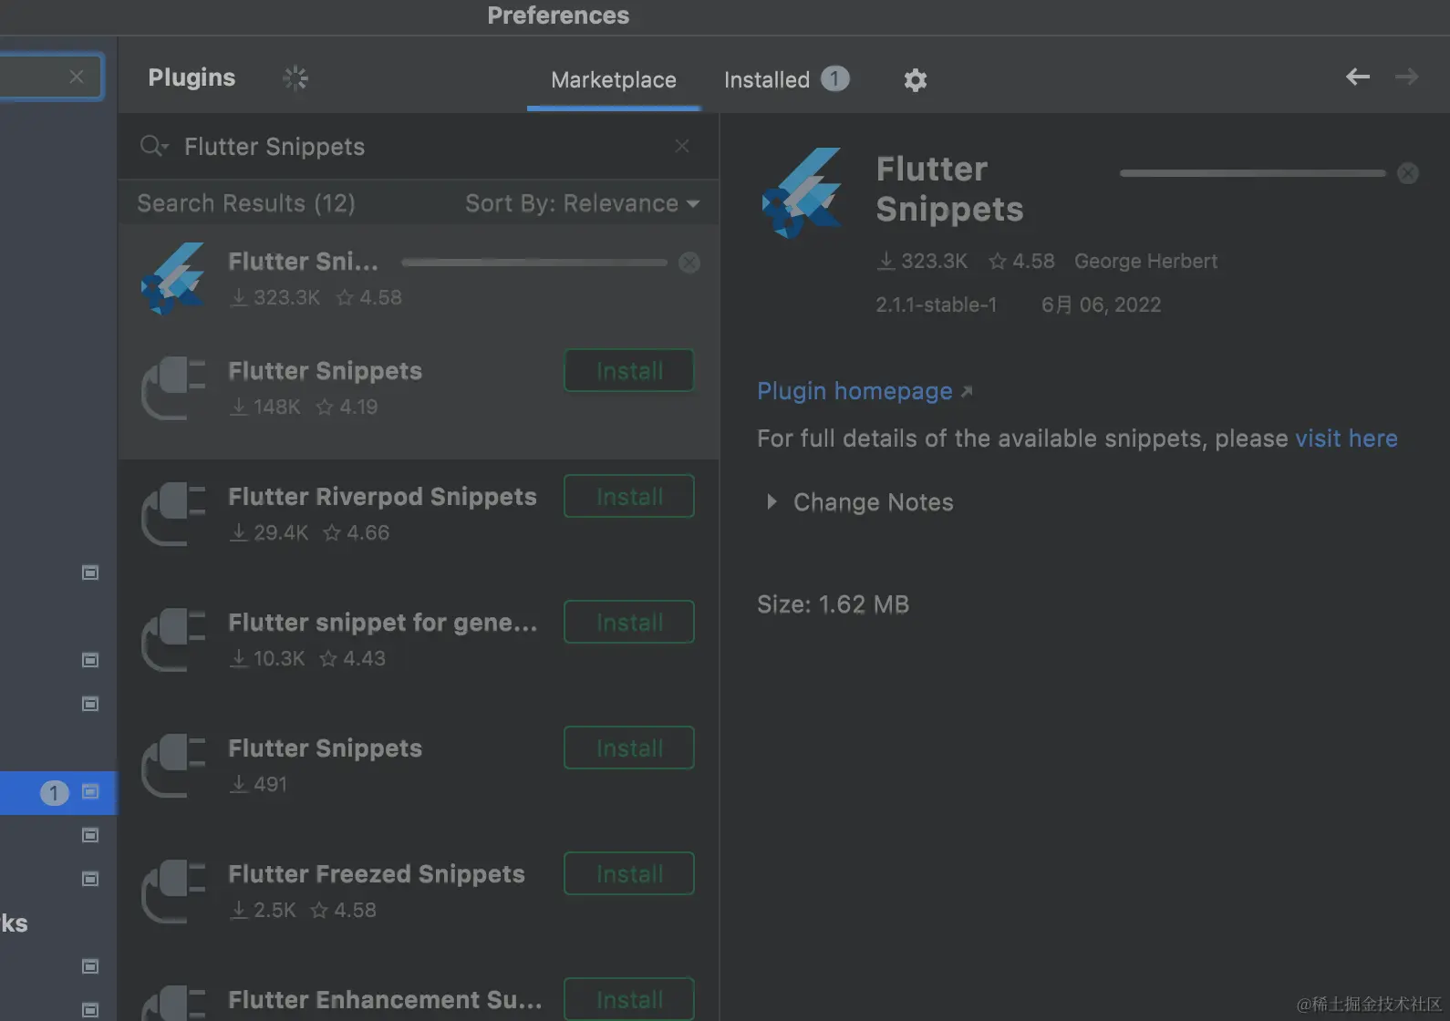Image resolution: width=1450 pixels, height=1021 pixels.
Task: Select the Flutter Enhancement Su... title
Action: (385, 1000)
